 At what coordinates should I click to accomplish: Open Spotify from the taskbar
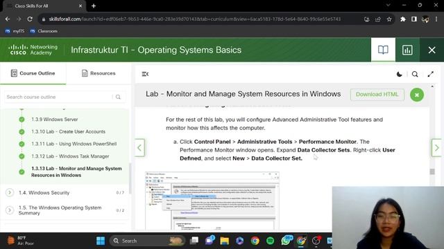coord(271,241)
